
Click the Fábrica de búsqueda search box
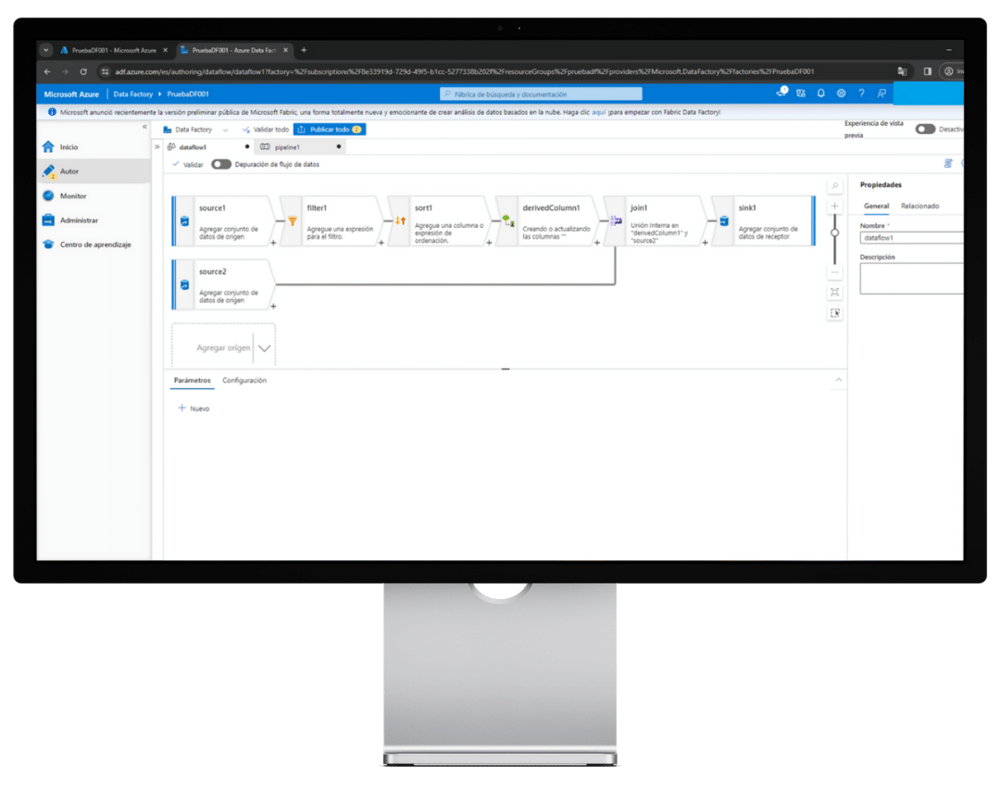[x=541, y=94]
